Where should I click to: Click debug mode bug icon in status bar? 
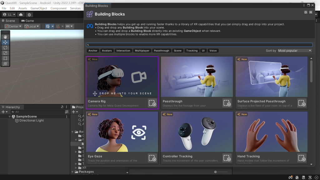tap(297, 177)
